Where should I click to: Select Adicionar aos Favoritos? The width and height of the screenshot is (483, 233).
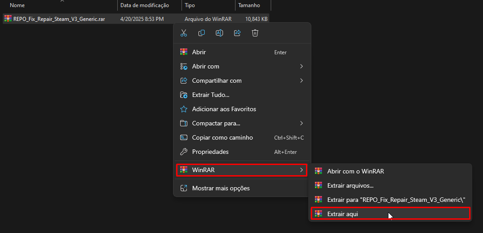242,109
